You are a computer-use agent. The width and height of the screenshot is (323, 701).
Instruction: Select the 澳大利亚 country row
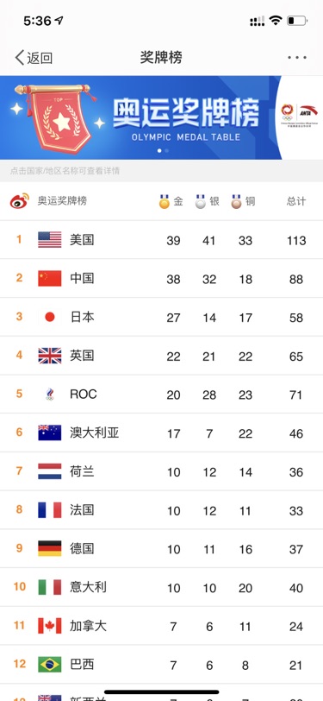pyautogui.click(x=162, y=433)
